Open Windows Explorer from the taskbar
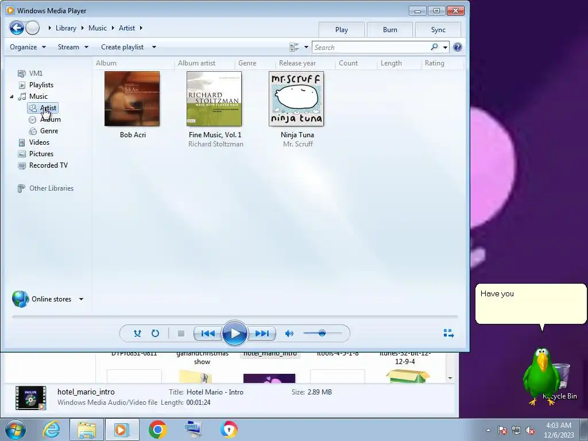This screenshot has height=441, width=588. pos(87,430)
